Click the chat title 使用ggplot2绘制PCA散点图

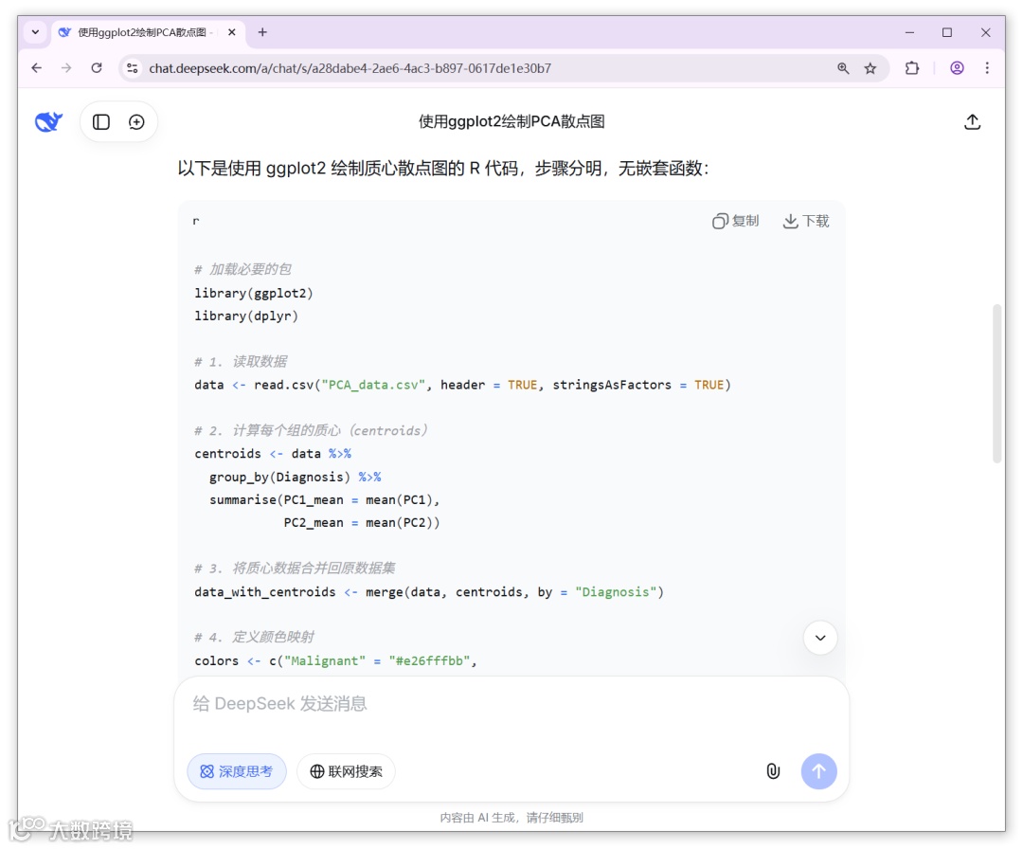(x=511, y=122)
